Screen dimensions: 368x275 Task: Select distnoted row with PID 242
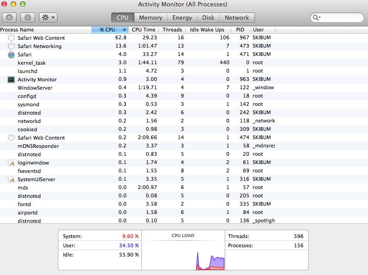point(184,113)
